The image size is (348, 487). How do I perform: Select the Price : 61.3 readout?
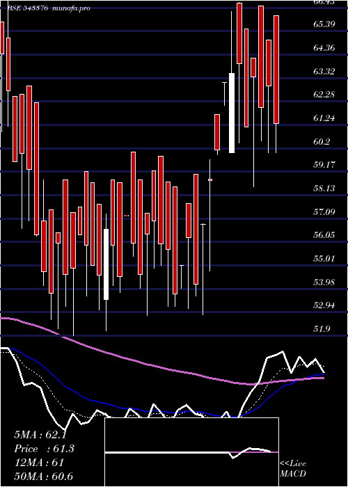(44, 449)
